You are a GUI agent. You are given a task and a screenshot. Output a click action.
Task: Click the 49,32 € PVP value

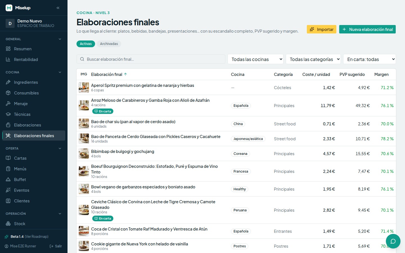pos(363,105)
